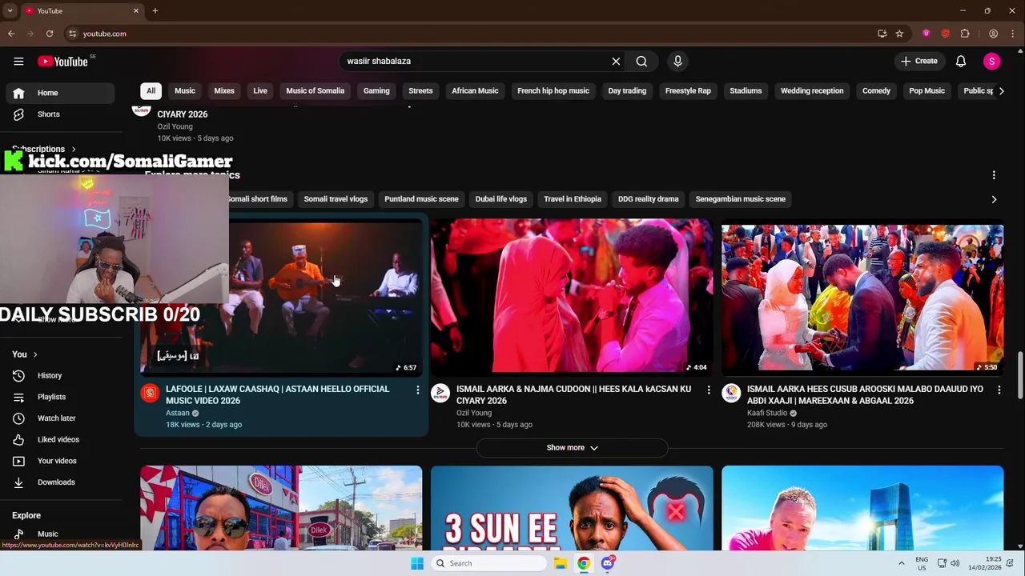
Task: Open Kaafi Studio channel link
Action: point(767,413)
